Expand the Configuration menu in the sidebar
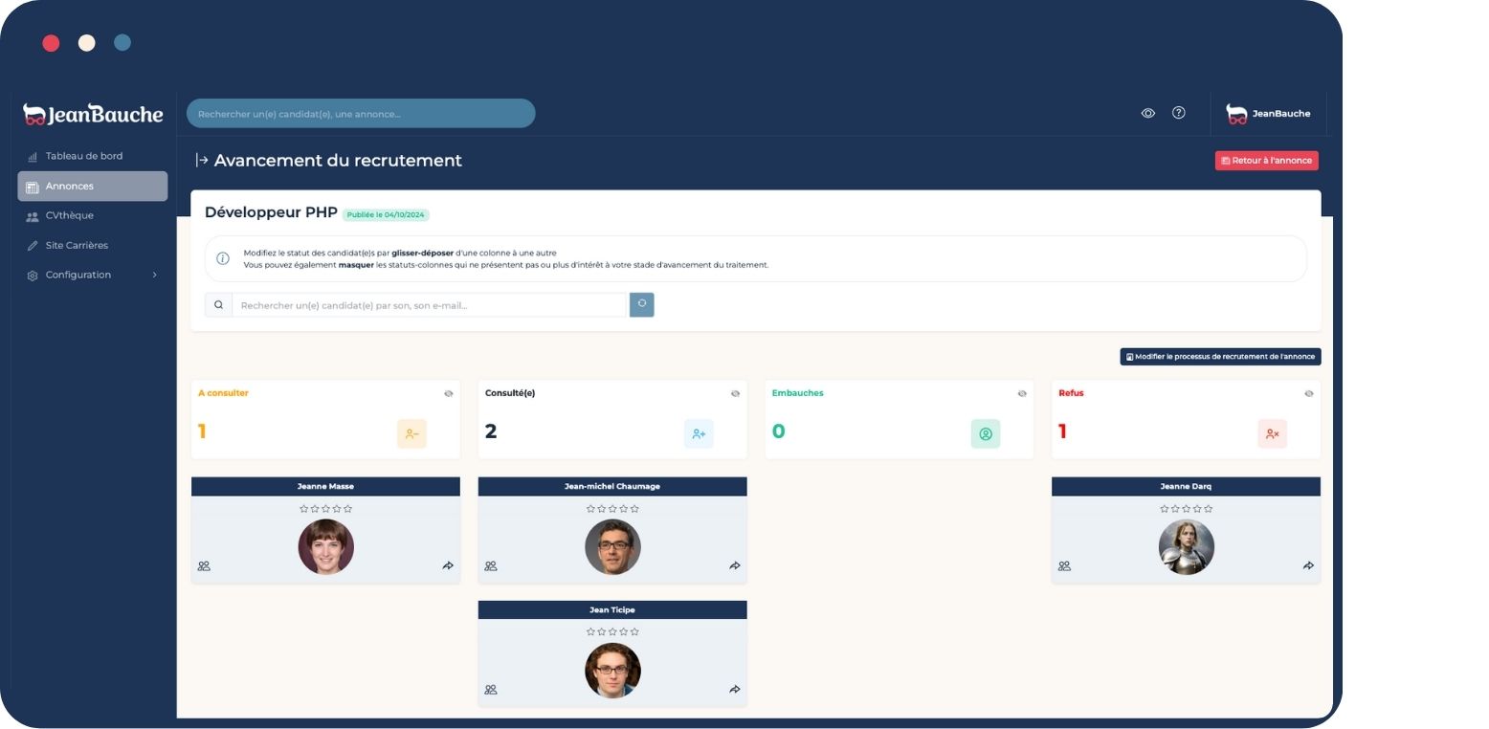The image size is (1489, 729). pos(78,275)
